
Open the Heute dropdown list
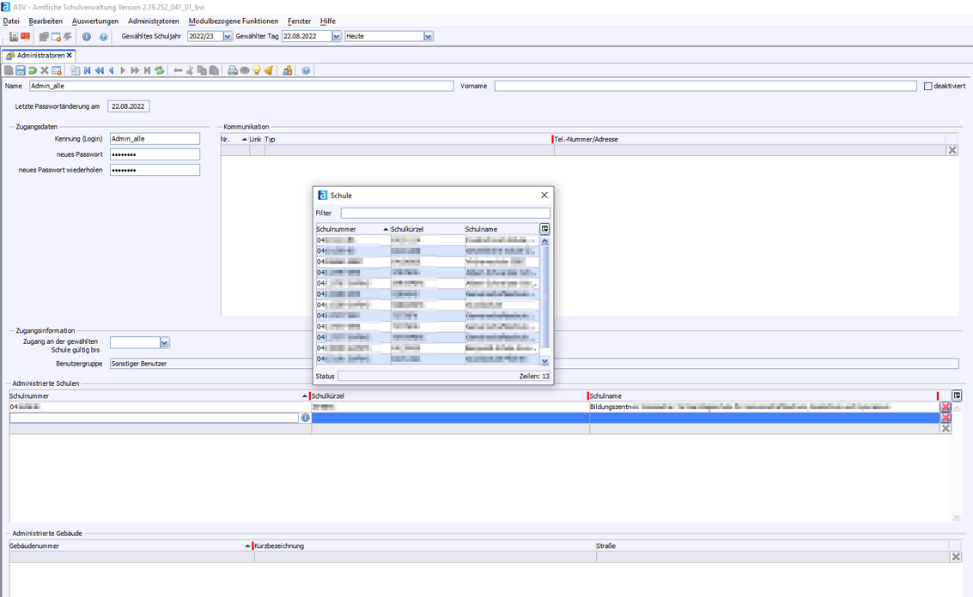[428, 37]
